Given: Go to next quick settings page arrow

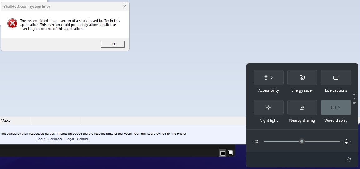Looking at the screenshot, I should click(x=354, y=103).
